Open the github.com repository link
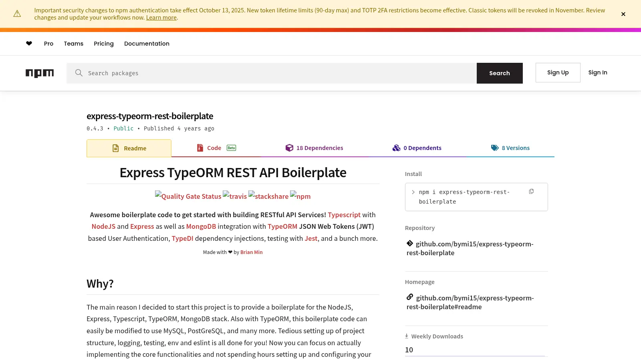The image size is (641, 360). [470, 248]
